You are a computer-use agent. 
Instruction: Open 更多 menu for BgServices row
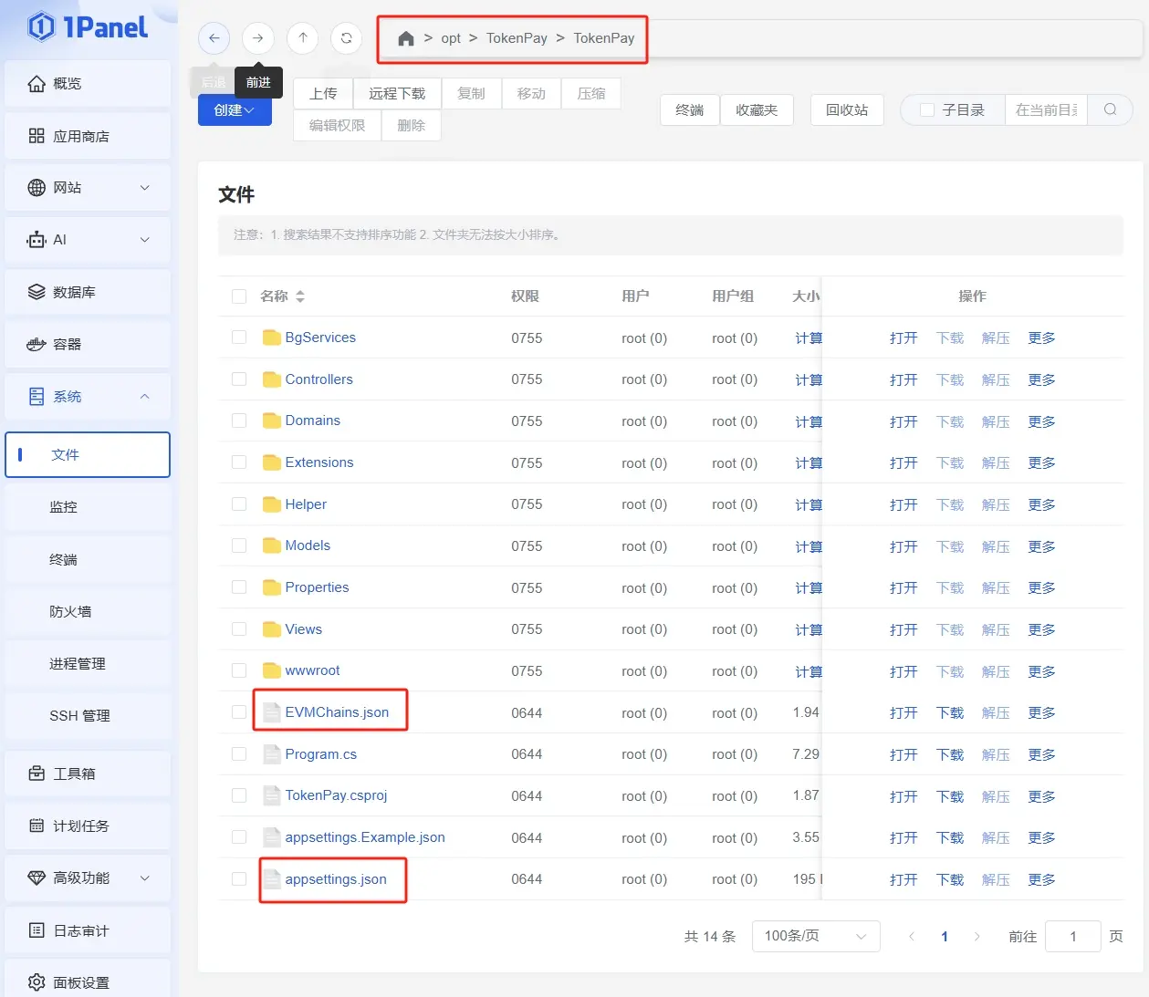point(1041,338)
